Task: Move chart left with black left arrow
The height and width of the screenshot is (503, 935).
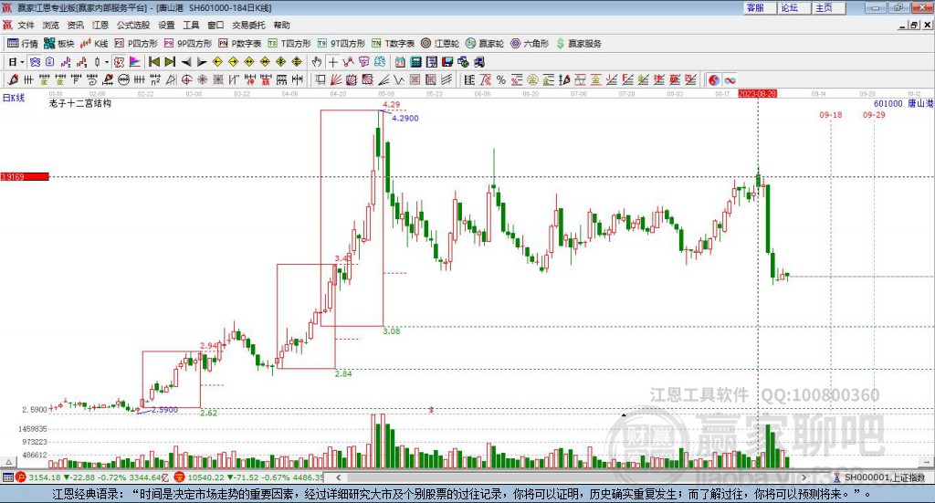Action: (186, 62)
